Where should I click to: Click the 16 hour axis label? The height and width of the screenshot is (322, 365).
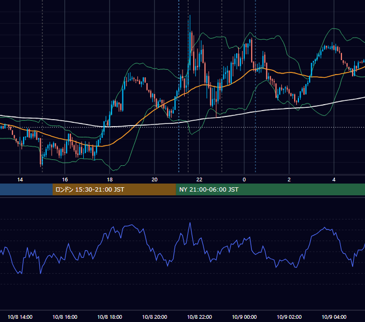pyautogui.click(x=65, y=180)
